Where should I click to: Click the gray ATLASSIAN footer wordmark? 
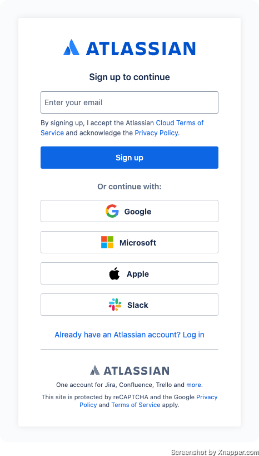(x=137, y=370)
